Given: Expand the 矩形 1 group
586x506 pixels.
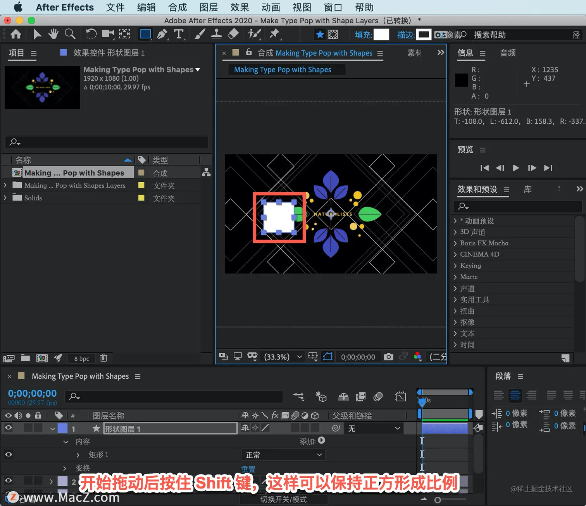Looking at the screenshot, I should tap(78, 455).
